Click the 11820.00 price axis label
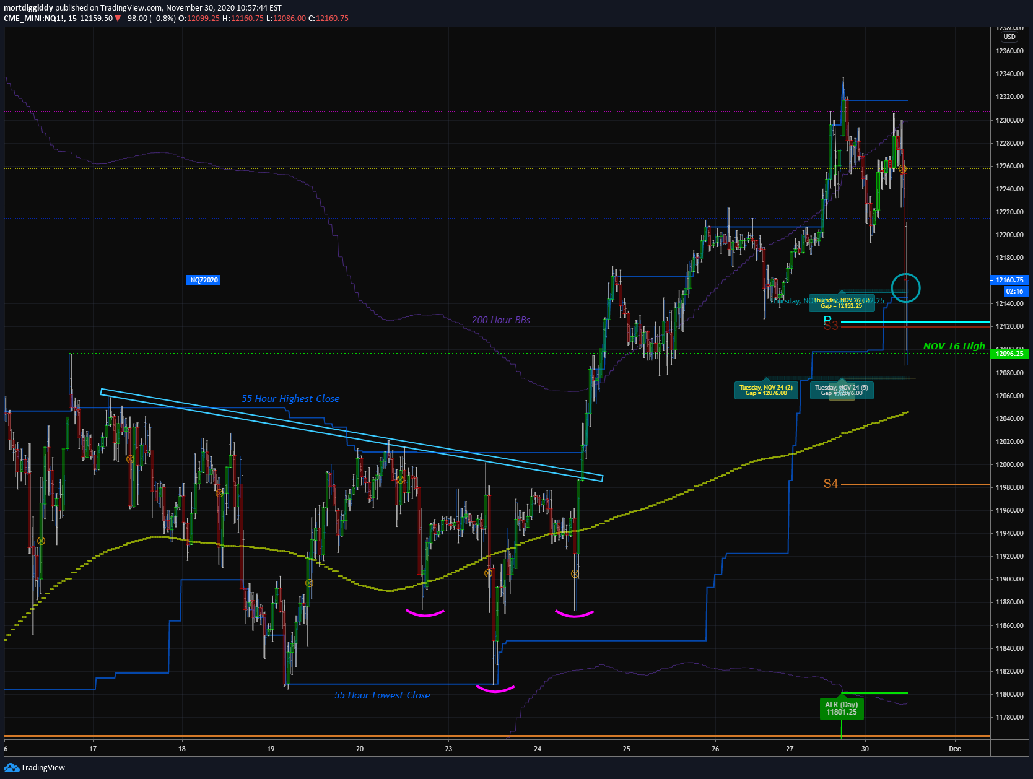This screenshot has width=1033, height=779. [x=1009, y=671]
